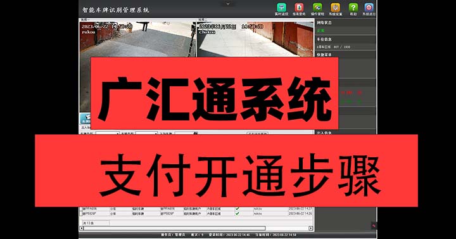Screen dimensions: 456x239
Task: Click the 智能车牌识别管理系统 title text
Action: coord(116,10)
